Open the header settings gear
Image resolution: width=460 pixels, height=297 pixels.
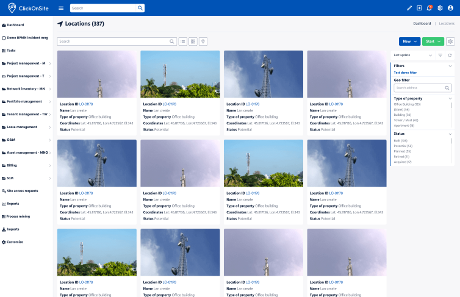[x=440, y=8]
